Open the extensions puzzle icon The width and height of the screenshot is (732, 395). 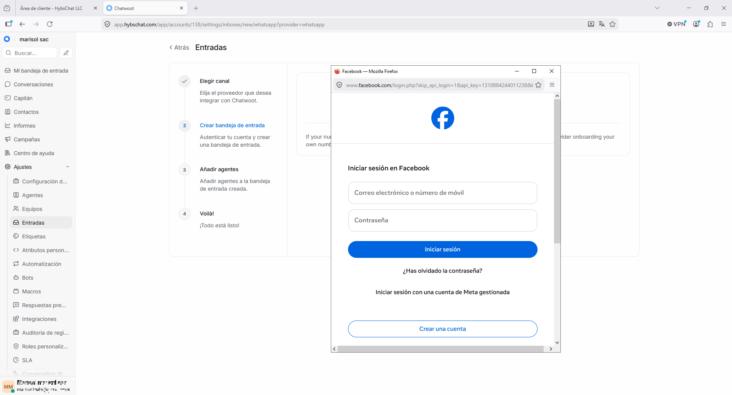pyautogui.click(x=710, y=24)
